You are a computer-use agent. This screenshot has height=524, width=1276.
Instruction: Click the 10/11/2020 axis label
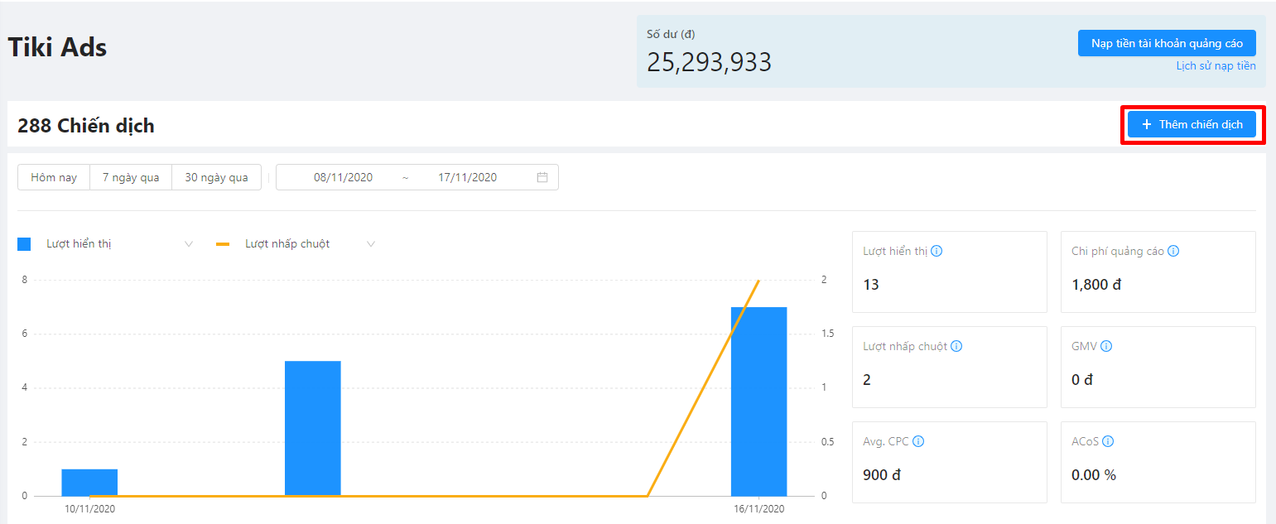coord(89,509)
